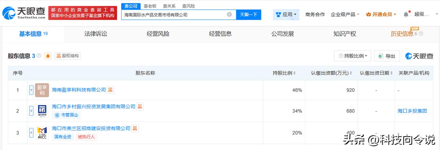The width and height of the screenshot is (440, 150).
Task: Open 海口市美兰区招商建设投资有限公司 link
Action: (x=91, y=128)
